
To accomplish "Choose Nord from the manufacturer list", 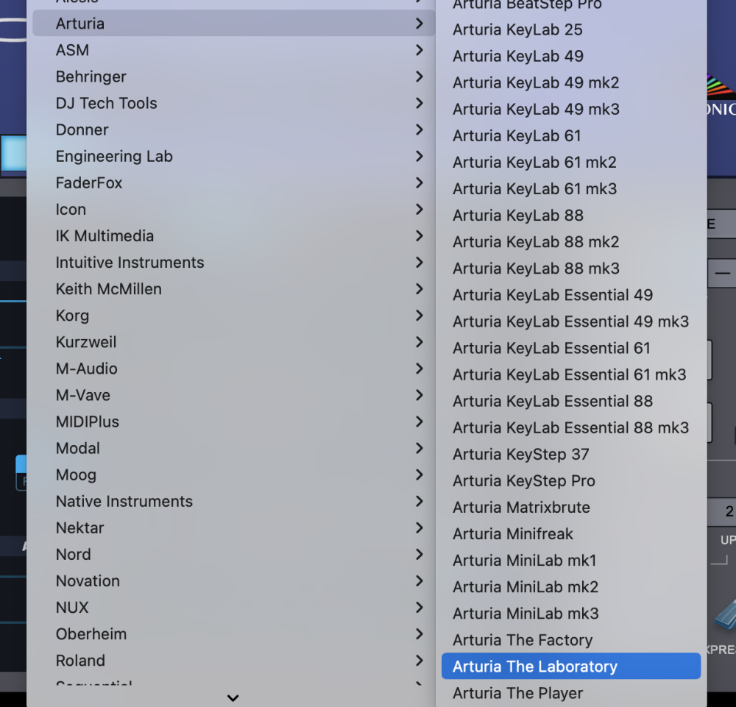I will tap(233, 555).
